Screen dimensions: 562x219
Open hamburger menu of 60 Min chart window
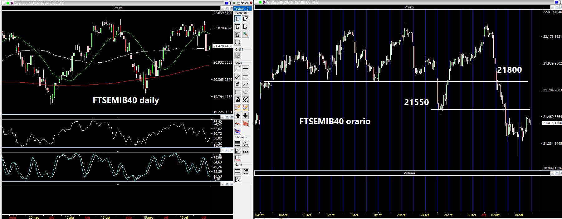pyautogui.click(x=256, y=2)
